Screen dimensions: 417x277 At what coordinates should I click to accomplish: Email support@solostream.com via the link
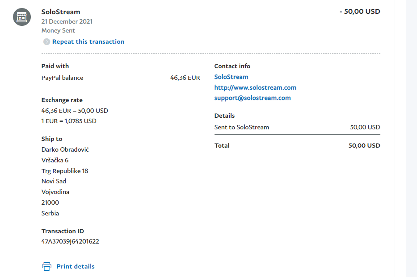253,98
